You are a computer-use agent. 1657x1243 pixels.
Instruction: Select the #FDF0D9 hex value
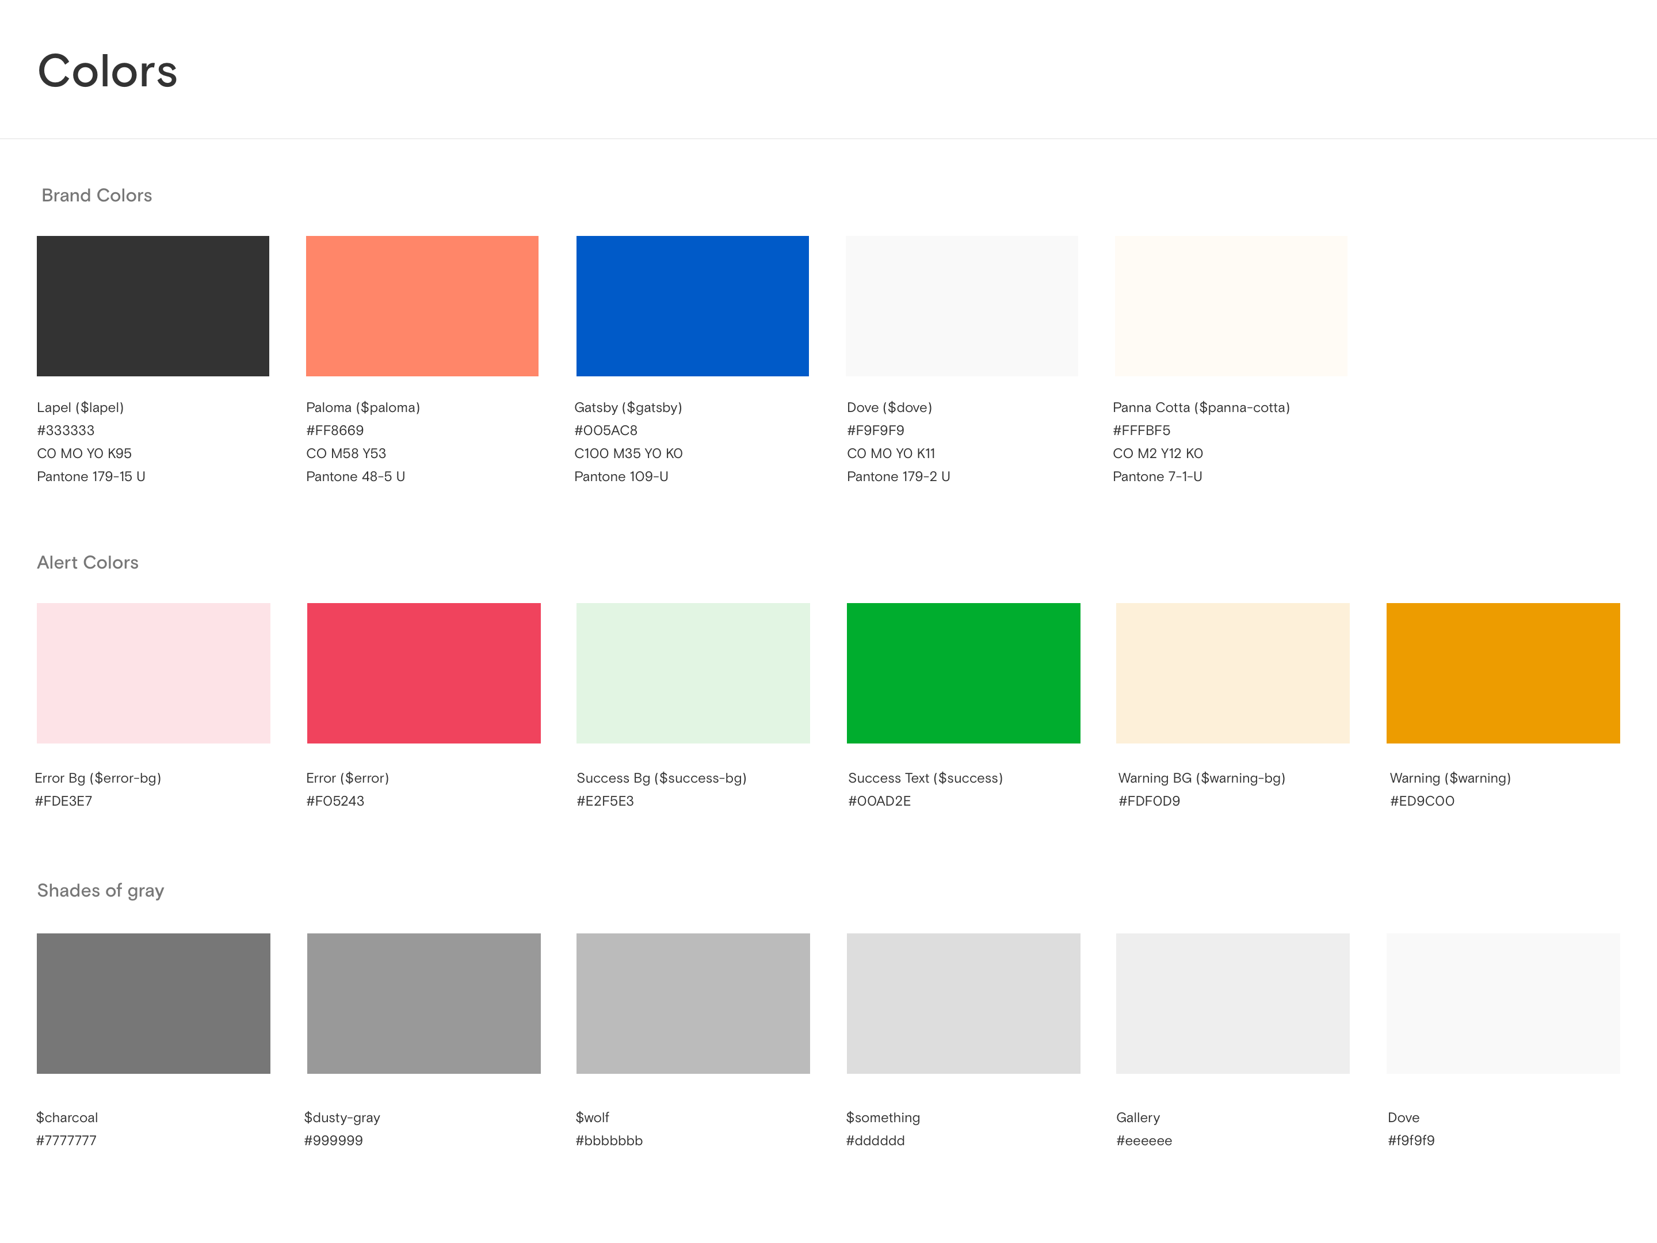1149,801
